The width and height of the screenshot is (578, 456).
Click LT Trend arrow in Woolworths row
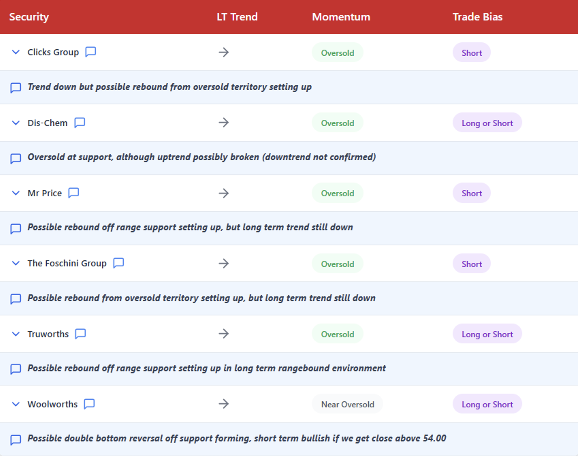(223, 404)
